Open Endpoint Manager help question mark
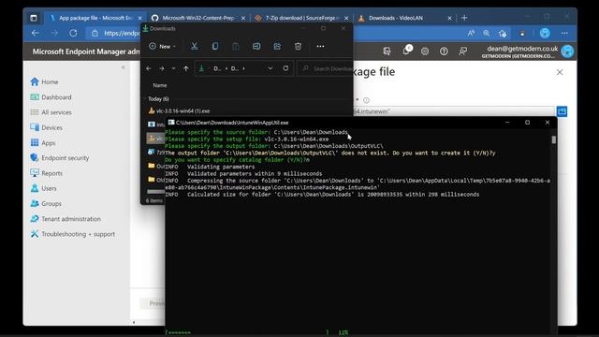 pyautogui.click(x=444, y=51)
